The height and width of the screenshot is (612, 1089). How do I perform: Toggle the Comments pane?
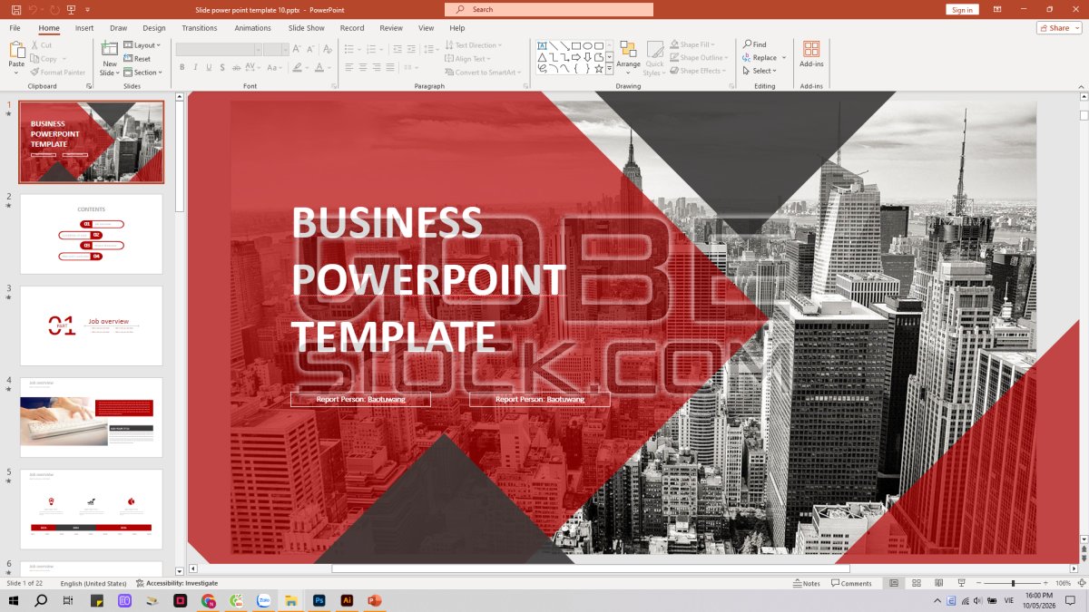tap(851, 583)
